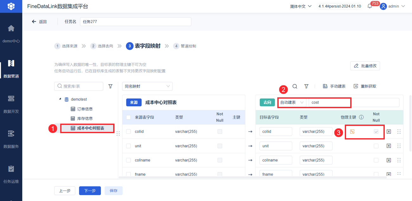
Task: Remove the unit field mapping row
Action: (389, 146)
